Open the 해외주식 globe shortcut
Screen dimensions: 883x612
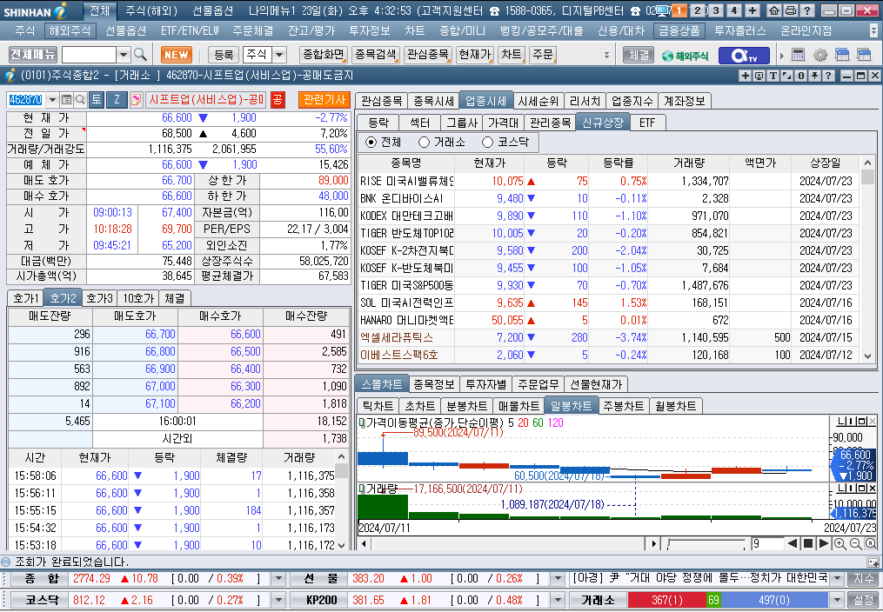(685, 55)
